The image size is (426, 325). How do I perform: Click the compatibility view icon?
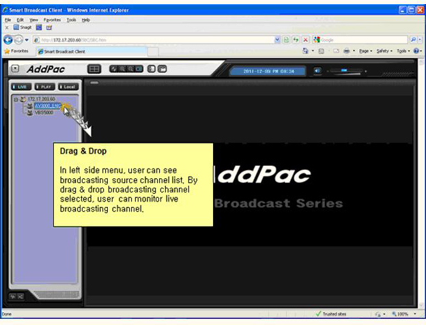coord(286,40)
